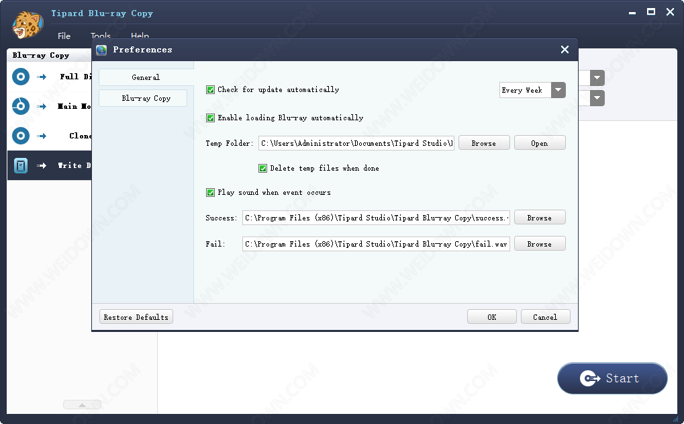Image resolution: width=684 pixels, height=424 pixels.
Task: Click the Clone mode disc icon
Action: click(x=21, y=136)
